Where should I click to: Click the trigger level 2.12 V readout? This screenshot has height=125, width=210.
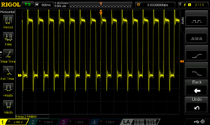tap(199, 5)
